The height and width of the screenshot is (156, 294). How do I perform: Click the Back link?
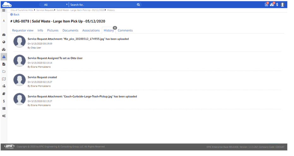(x=15, y=15)
